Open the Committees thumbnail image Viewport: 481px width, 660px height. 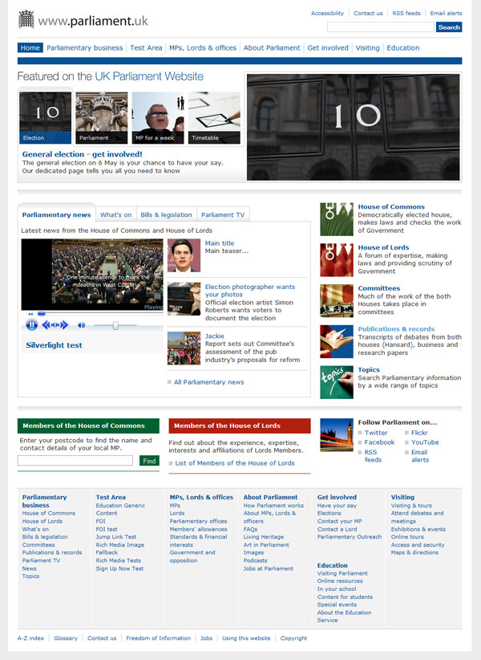337,300
